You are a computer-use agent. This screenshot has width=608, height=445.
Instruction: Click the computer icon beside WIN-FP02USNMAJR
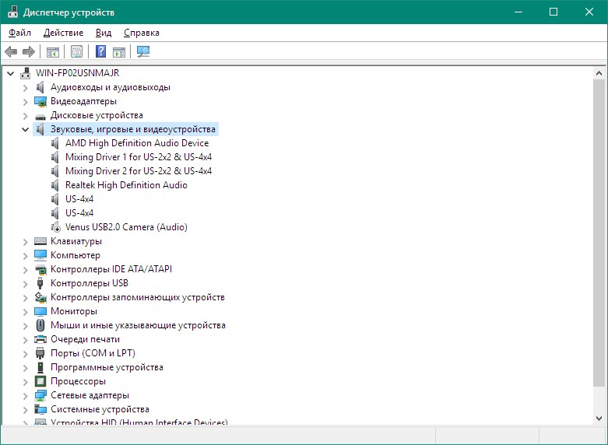(x=26, y=73)
